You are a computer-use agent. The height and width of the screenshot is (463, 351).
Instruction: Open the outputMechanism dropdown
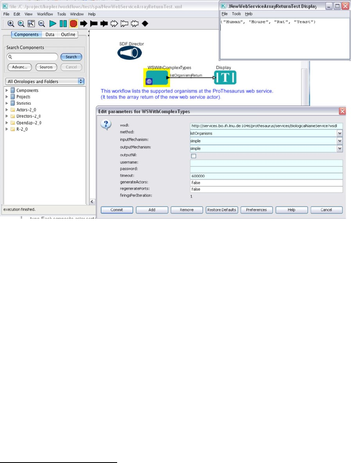(340, 149)
